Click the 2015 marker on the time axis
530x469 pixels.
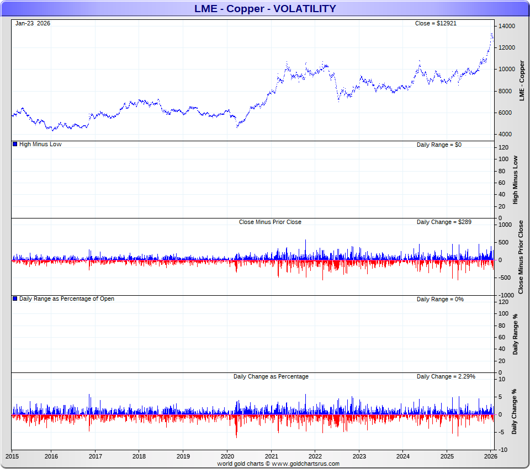tap(12, 456)
